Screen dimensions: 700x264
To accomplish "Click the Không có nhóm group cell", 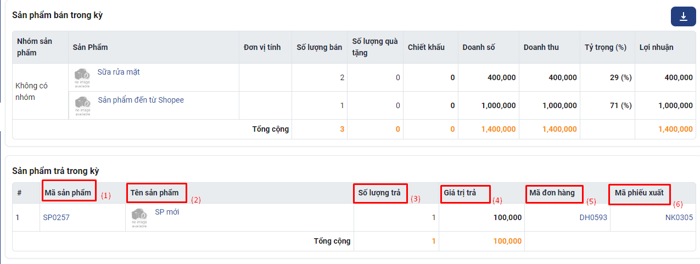I will [x=33, y=92].
